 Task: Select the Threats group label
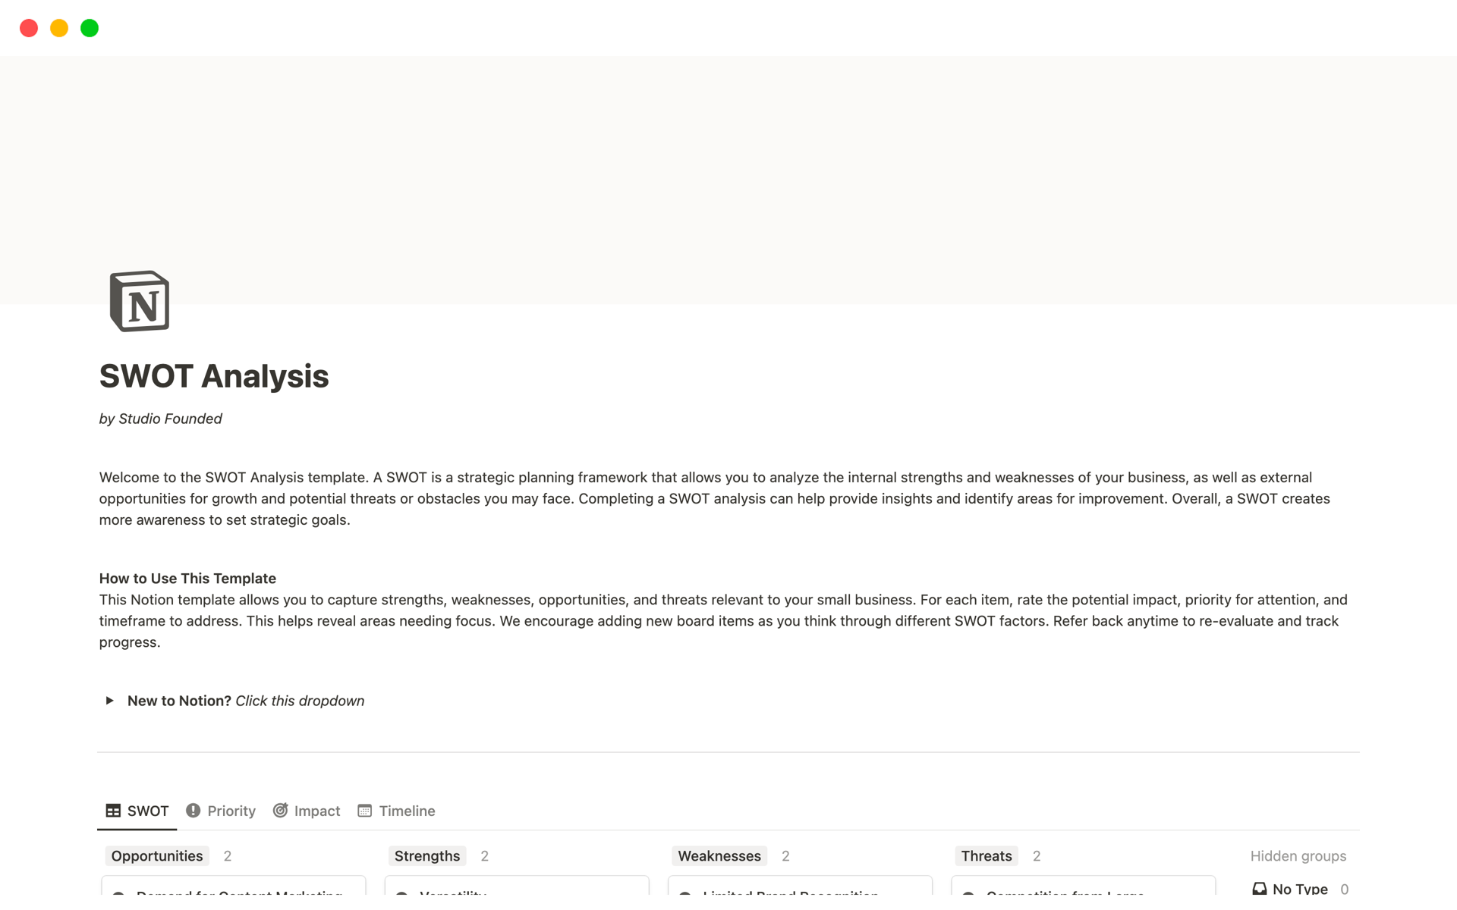[x=986, y=856]
